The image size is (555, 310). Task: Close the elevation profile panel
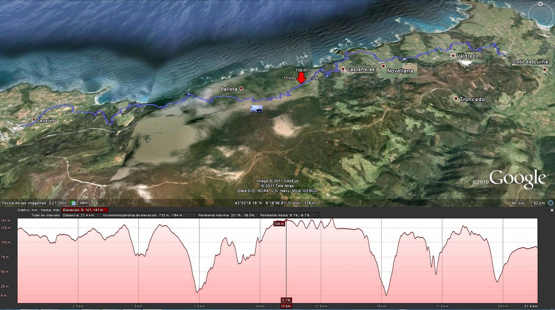[x=552, y=210]
